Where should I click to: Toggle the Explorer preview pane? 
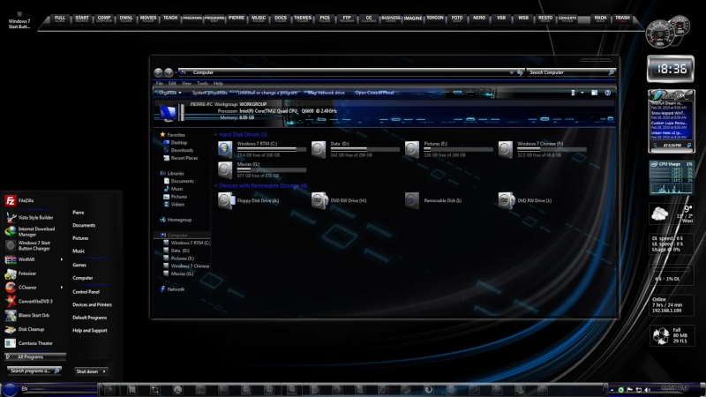(x=594, y=93)
